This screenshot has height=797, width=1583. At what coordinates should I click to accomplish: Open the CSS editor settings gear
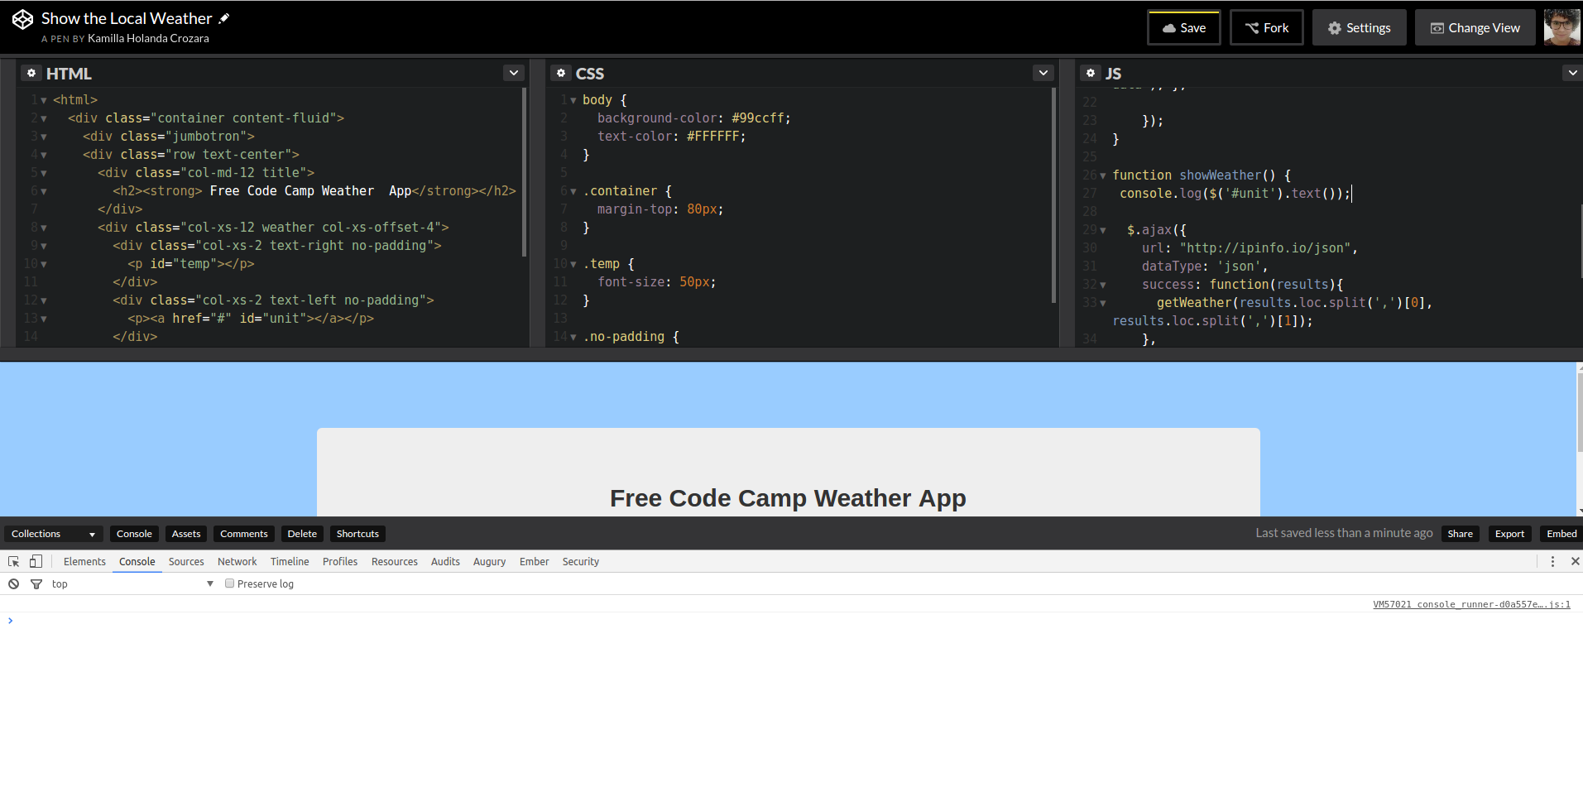(x=561, y=73)
